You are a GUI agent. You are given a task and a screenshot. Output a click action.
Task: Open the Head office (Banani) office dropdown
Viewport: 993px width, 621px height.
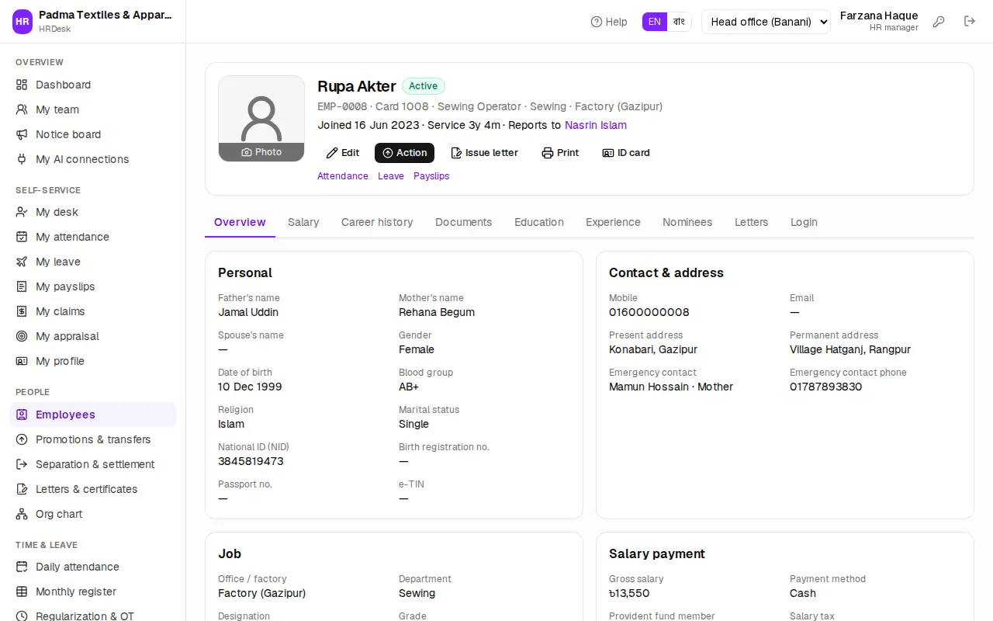coord(766,22)
